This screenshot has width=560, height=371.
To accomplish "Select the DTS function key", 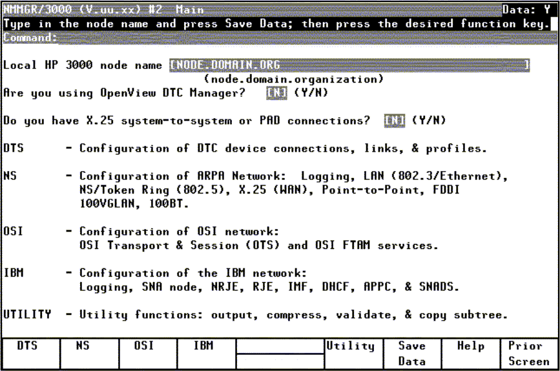I will tap(31, 354).
